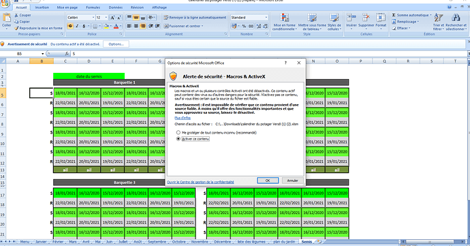Click Rechercher et sélectionner binoculars icon

coord(456,18)
